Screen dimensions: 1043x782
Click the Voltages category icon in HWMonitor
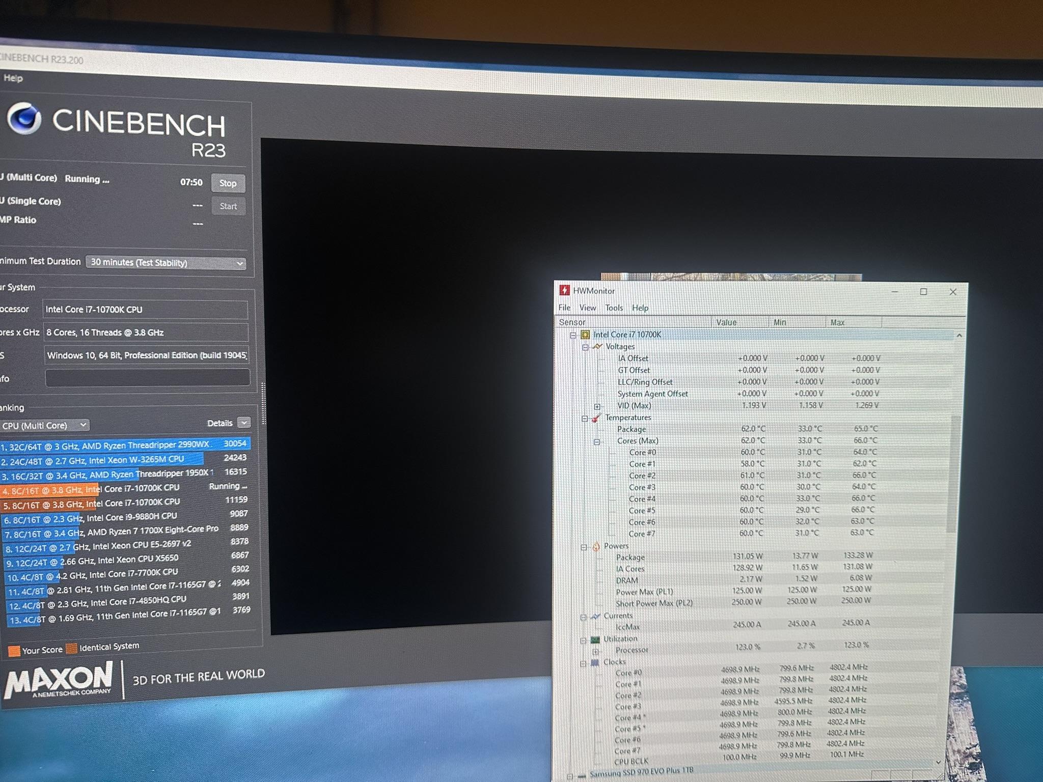(597, 346)
